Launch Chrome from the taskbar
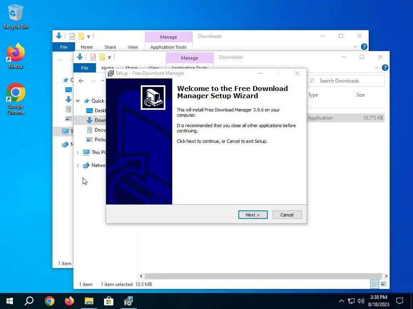This screenshot has height=309, width=413. 50,301
